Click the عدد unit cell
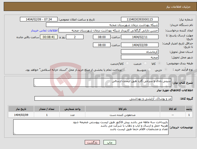The height and width of the screenshot is (149, 197). (x=72, y=115)
